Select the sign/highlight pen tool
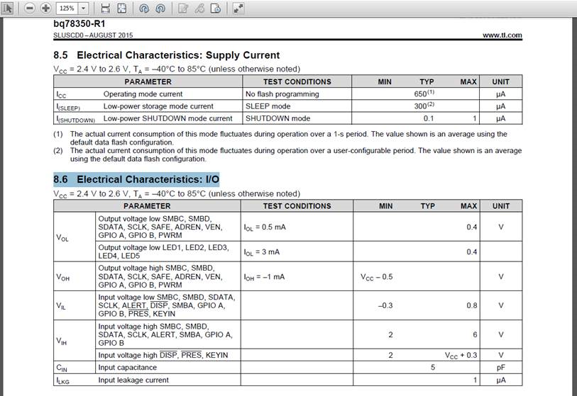Viewport: 577px width, 396px height. tap(199, 8)
